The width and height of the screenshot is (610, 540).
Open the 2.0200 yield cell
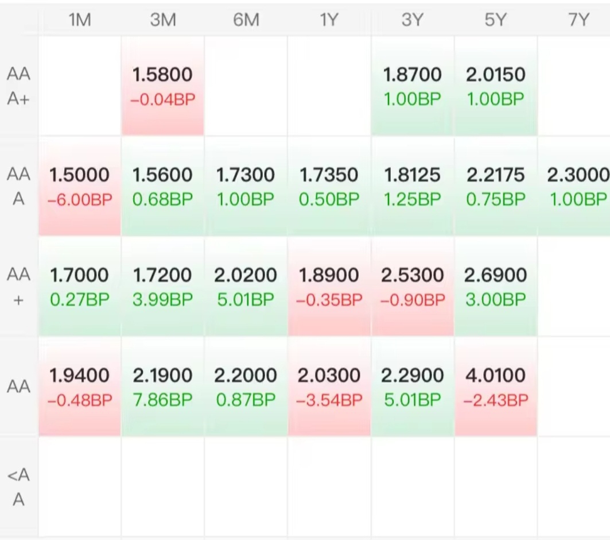[246, 287]
